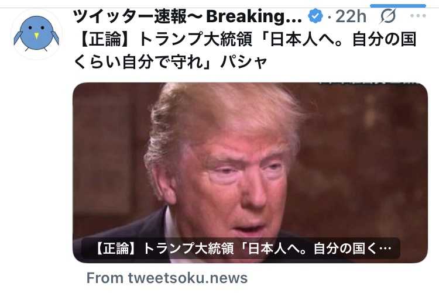Open the Grok slashed-circle icon
This screenshot has height=293, width=439.
[x=388, y=16]
